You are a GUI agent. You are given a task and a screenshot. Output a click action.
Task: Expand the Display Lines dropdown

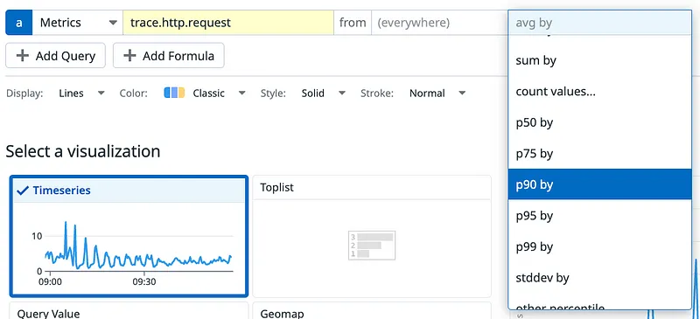tap(81, 94)
